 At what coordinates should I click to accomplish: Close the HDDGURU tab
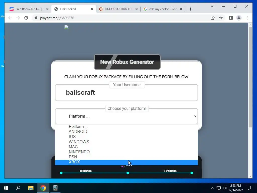tap(136, 9)
